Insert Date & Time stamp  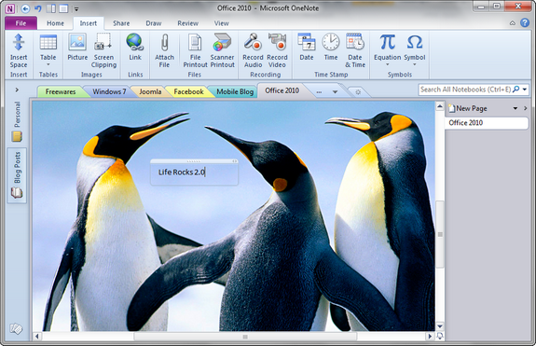click(x=355, y=50)
